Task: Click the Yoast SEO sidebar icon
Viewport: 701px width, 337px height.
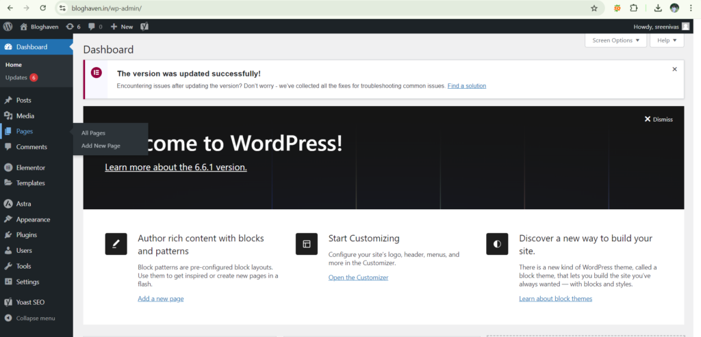Action: 8,302
